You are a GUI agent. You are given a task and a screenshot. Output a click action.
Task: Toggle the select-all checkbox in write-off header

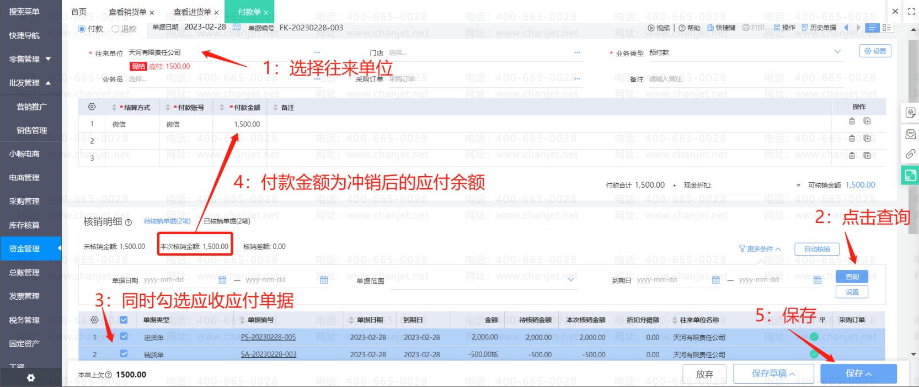click(124, 320)
